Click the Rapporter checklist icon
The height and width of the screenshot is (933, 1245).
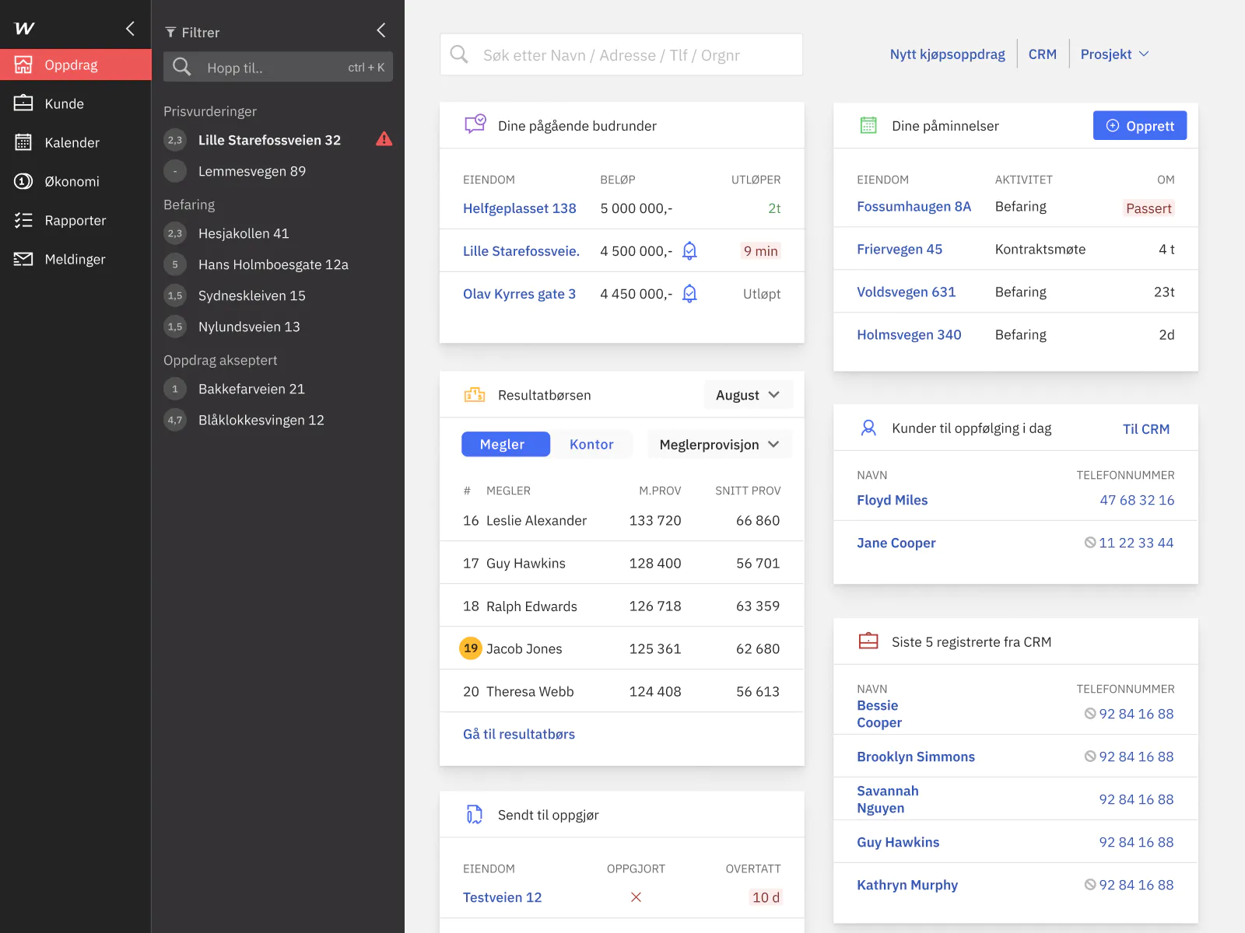pos(23,220)
